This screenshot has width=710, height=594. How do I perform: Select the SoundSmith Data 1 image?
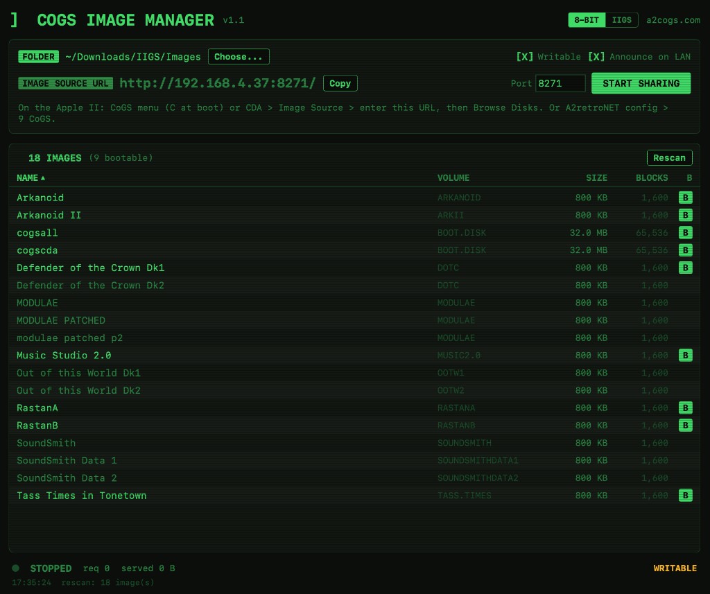coord(67,460)
